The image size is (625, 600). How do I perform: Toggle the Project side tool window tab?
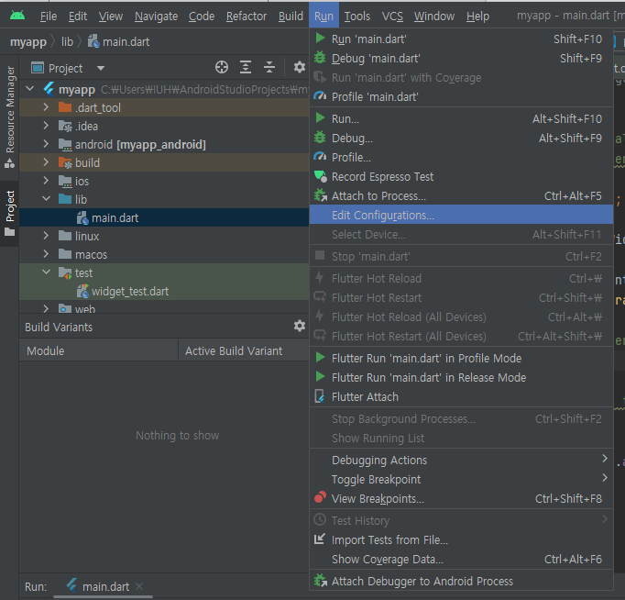[x=9, y=214]
